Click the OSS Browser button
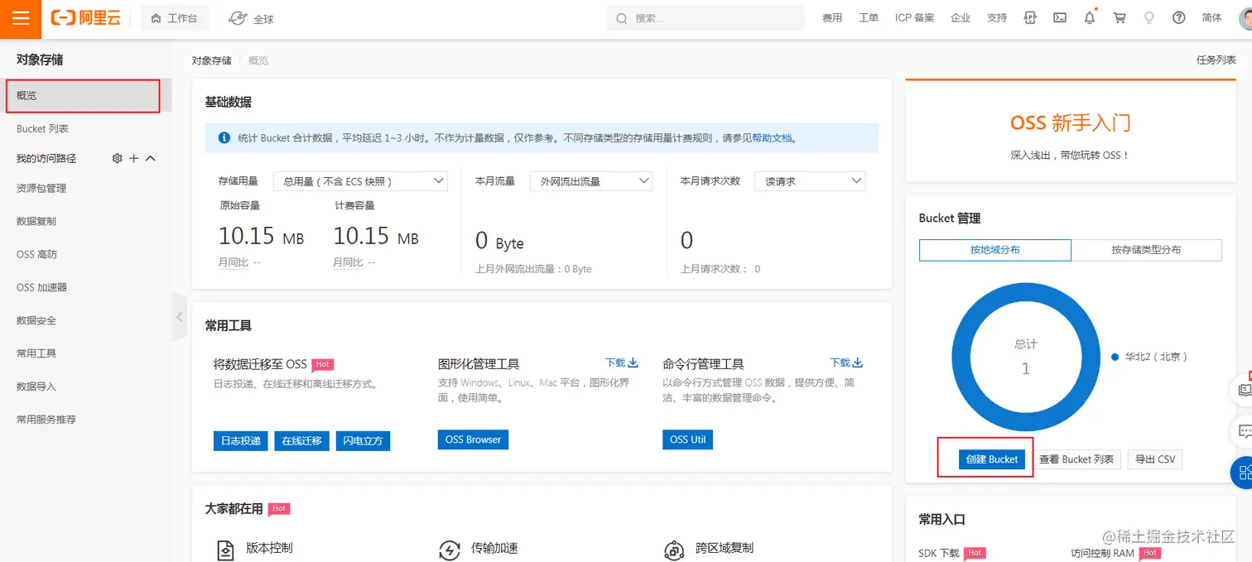 [473, 440]
